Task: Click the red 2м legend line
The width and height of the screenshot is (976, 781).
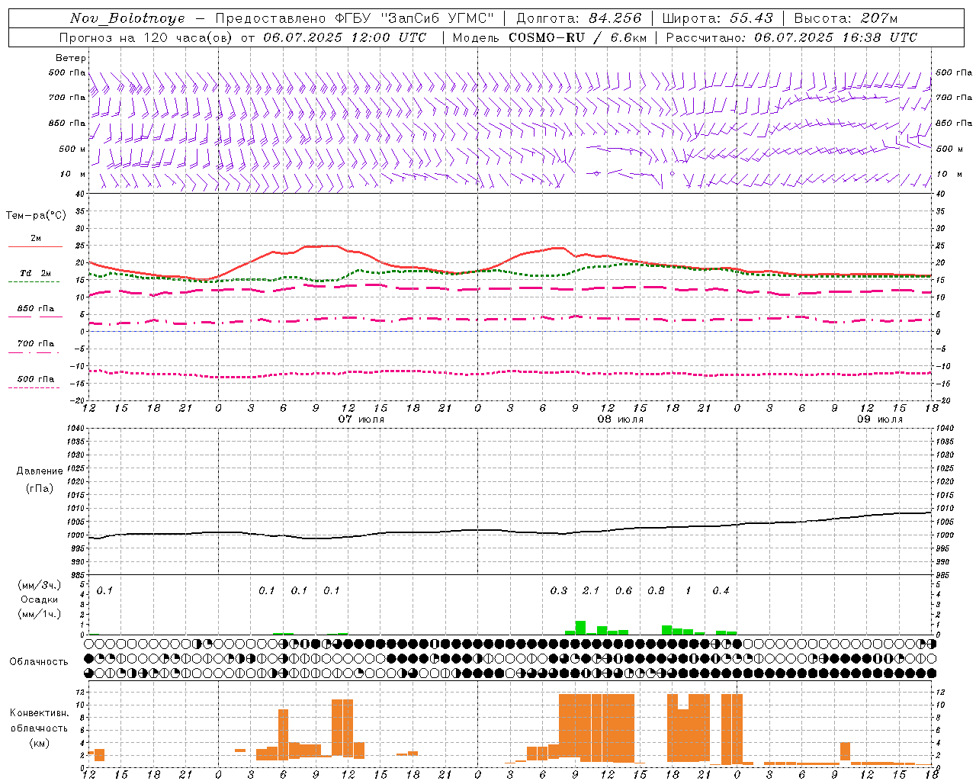Action: click(35, 246)
